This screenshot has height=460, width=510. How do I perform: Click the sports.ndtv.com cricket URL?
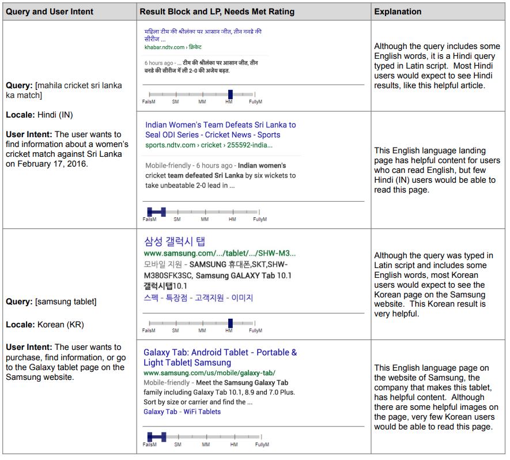[x=209, y=145]
